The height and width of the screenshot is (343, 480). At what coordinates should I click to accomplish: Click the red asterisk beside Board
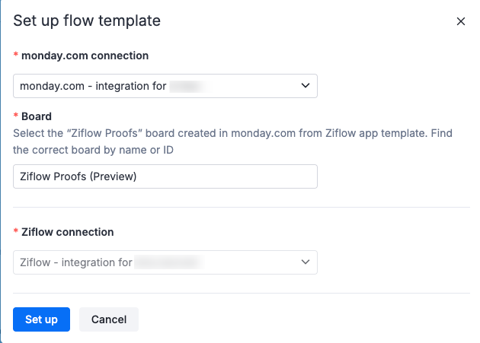(16, 117)
